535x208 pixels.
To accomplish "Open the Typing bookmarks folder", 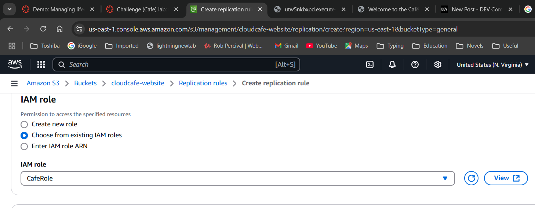I will pyautogui.click(x=390, y=46).
